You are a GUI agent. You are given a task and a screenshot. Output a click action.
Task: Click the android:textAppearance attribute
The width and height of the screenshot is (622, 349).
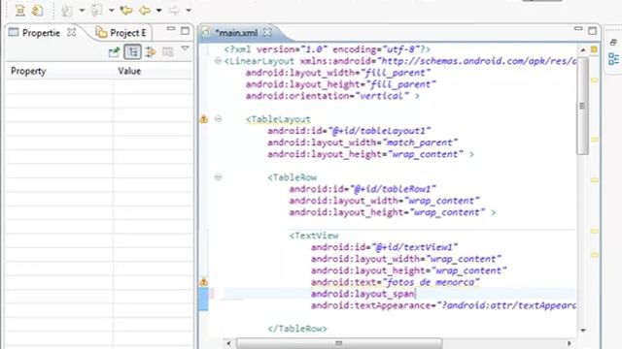click(x=371, y=305)
